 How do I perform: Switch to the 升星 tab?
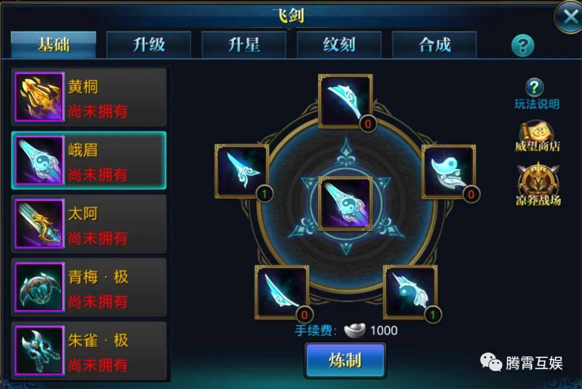(244, 45)
